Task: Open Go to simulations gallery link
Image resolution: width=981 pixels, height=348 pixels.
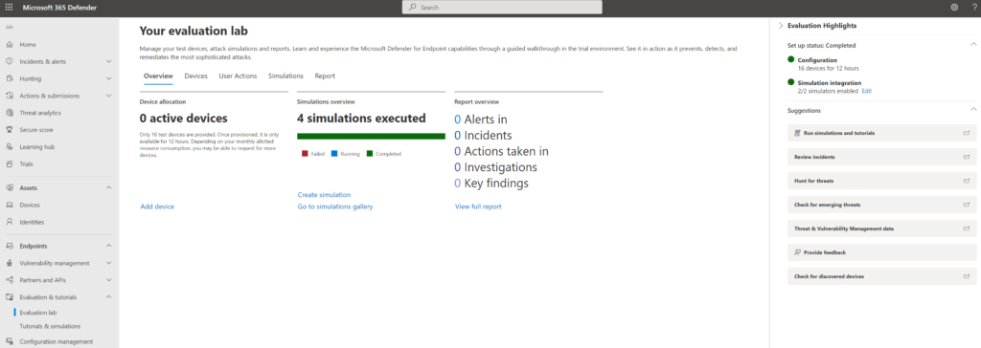Action: tap(335, 207)
